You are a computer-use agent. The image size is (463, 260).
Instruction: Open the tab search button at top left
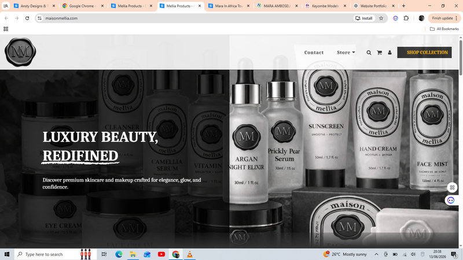coord(6,6)
